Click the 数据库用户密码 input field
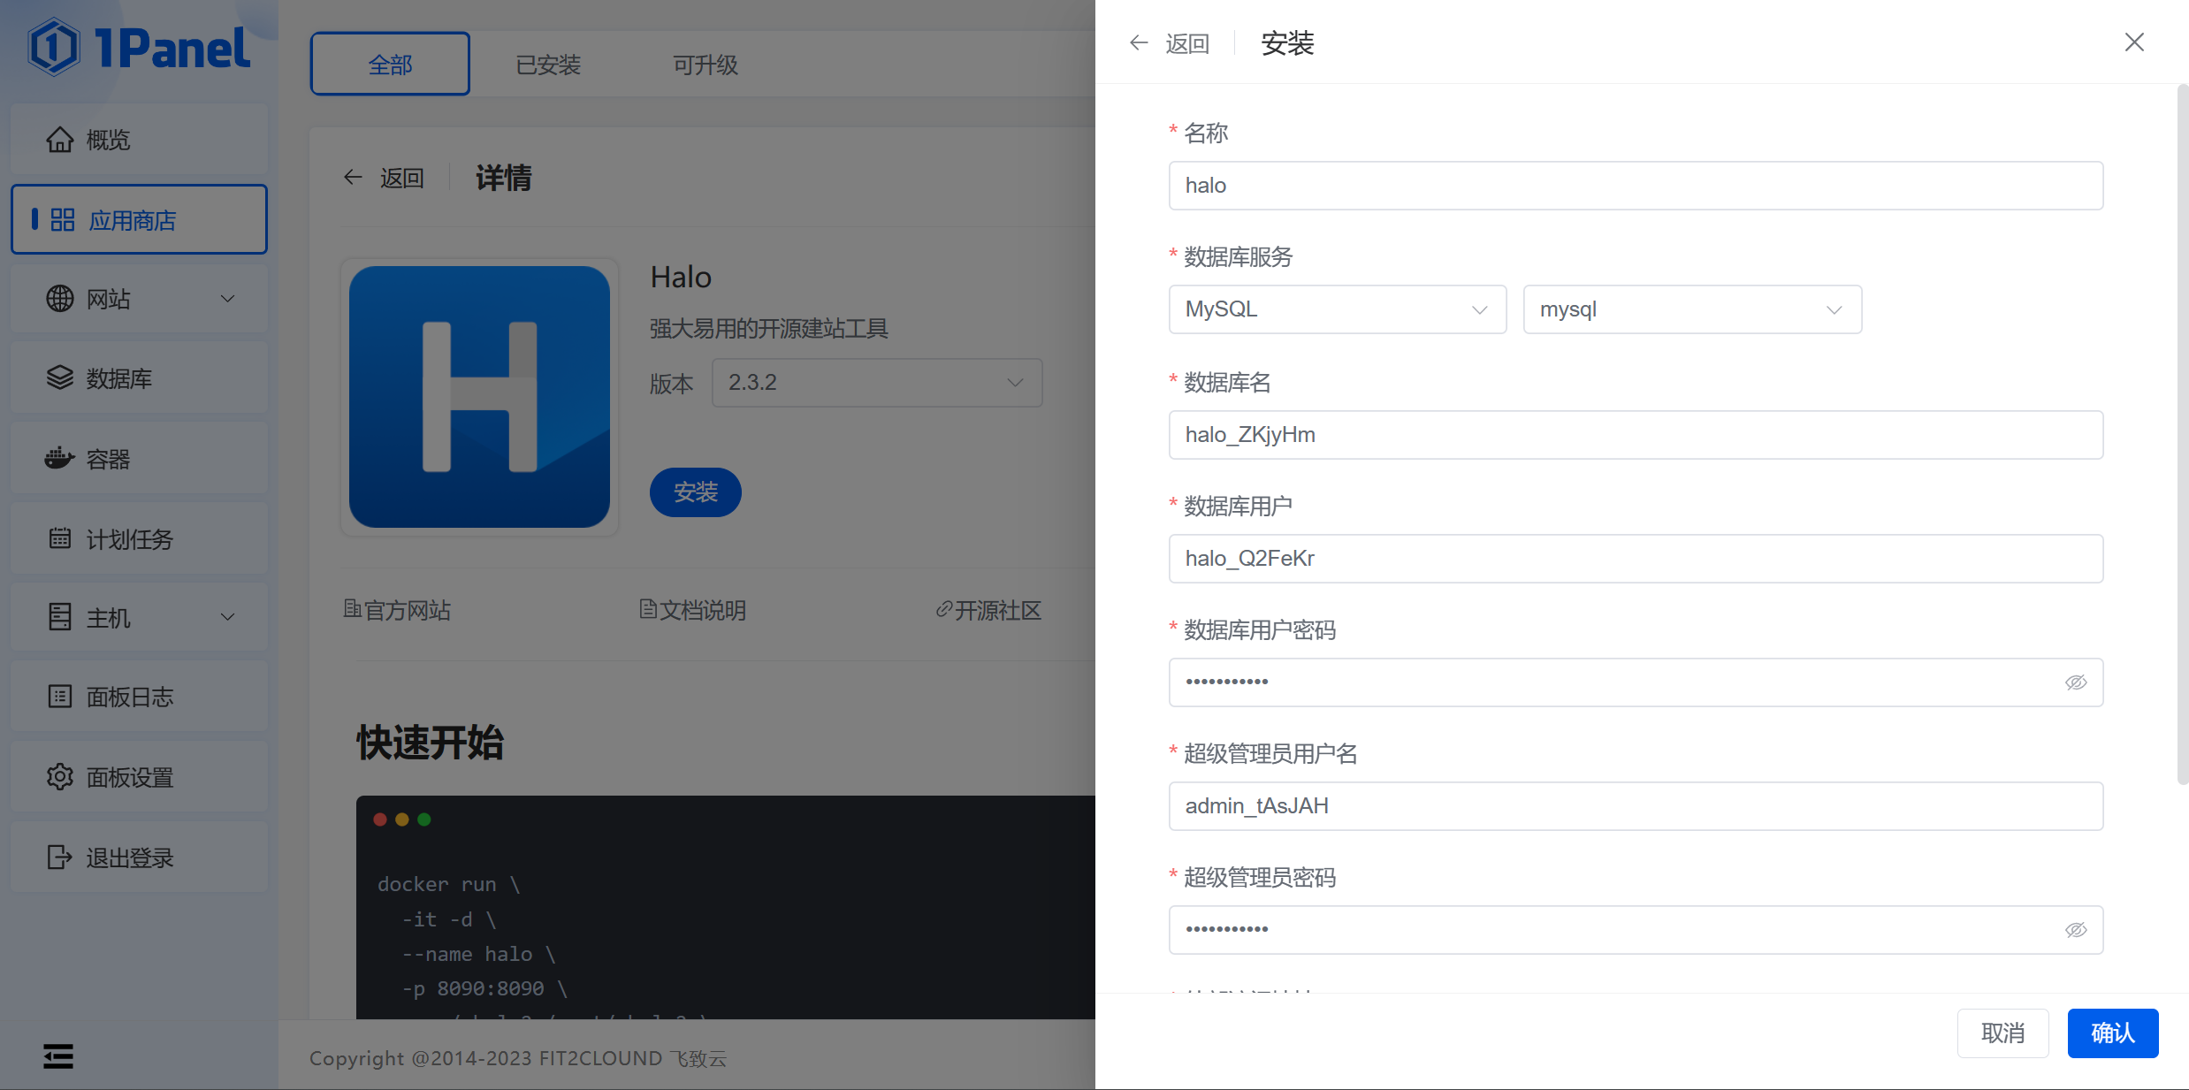This screenshot has height=1090, width=2189. [1636, 682]
